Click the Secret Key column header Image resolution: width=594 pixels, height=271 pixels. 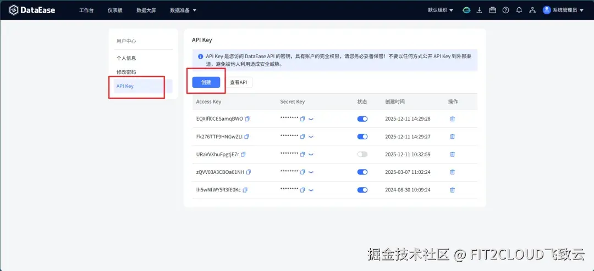coord(293,101)
